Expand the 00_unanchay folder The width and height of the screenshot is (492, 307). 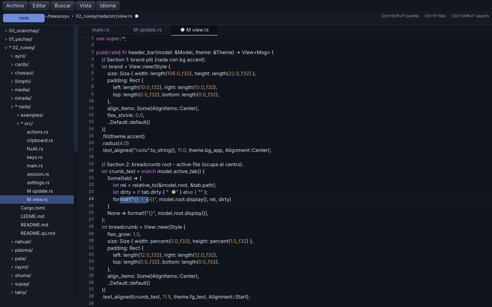click(x=37, y=31)
